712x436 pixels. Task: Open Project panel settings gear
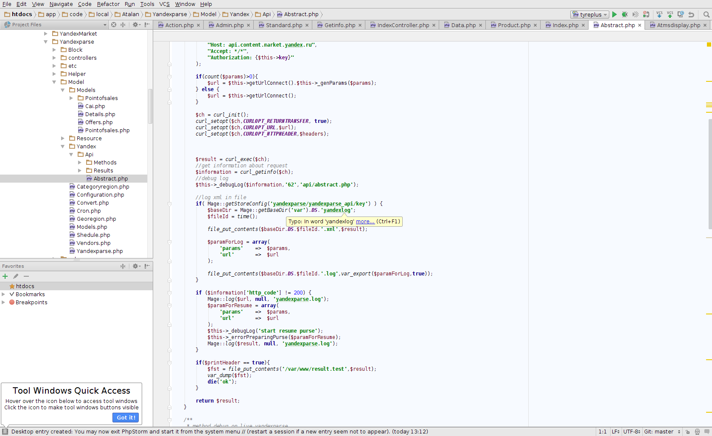click(x=136, y=25)
